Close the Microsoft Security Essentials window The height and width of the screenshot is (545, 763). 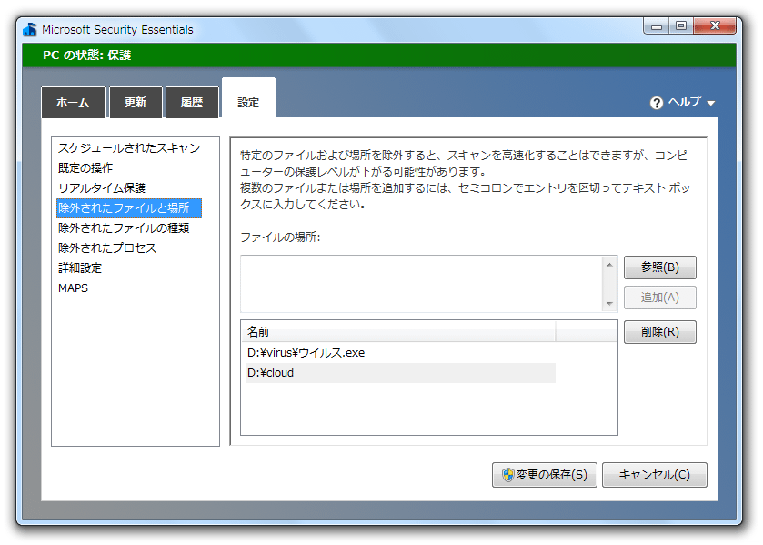(x=715, y=26)
